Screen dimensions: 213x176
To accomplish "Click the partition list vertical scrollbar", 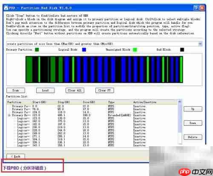I will (x=180, y=122).
